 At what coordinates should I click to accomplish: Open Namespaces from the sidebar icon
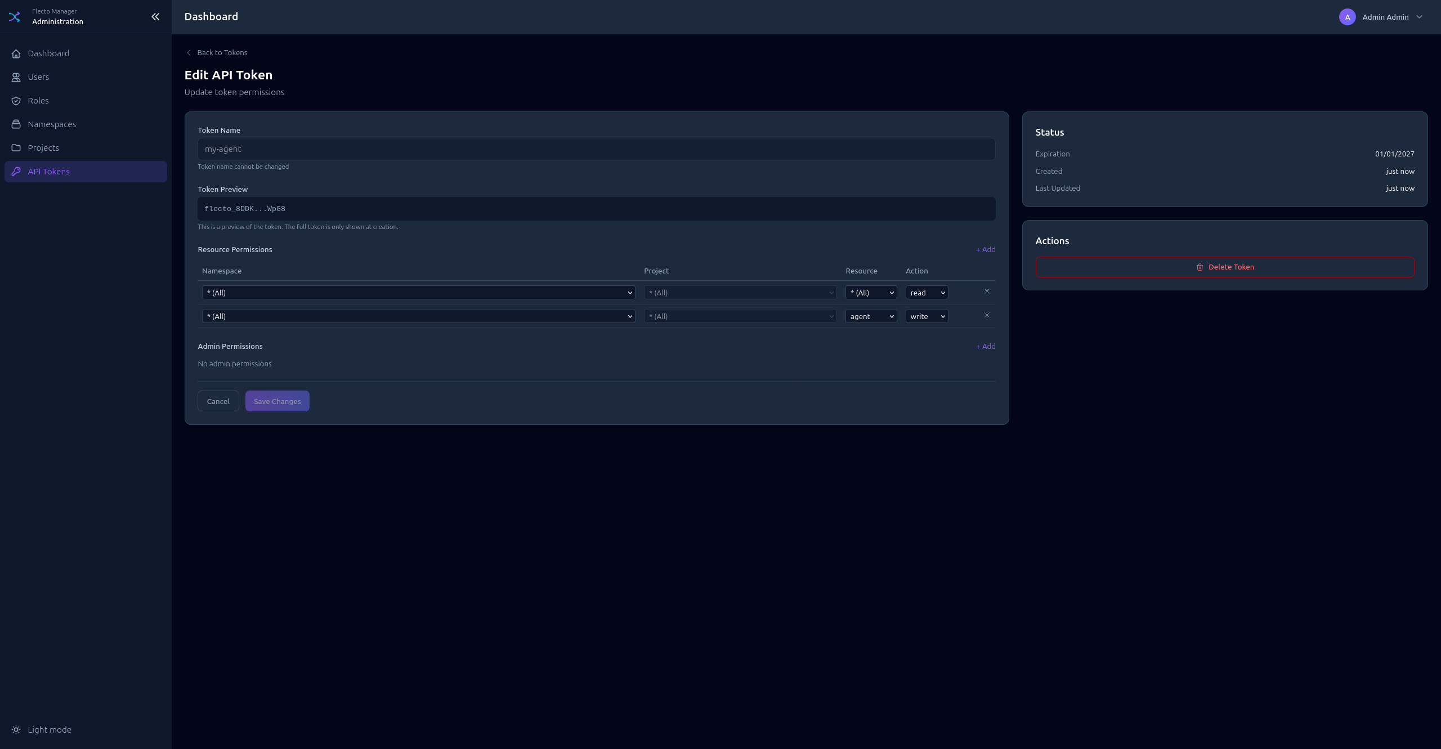click(x=16, y=124)
